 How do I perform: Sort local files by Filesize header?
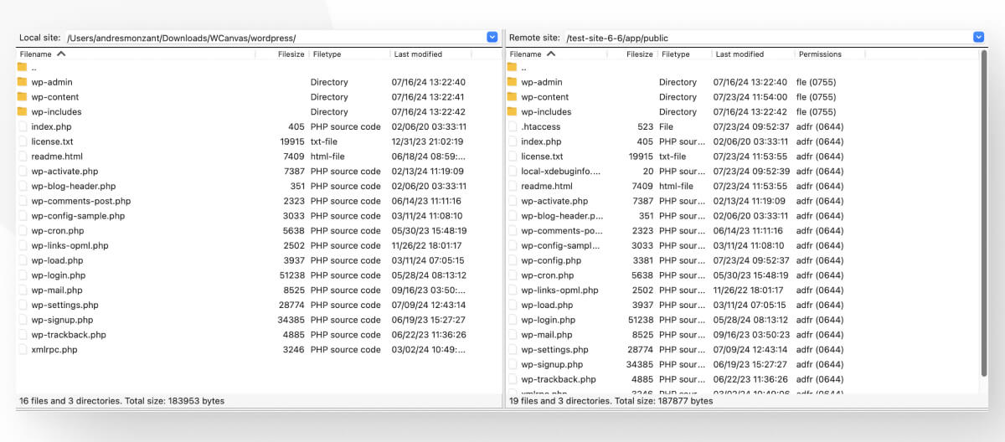(291, 54)
